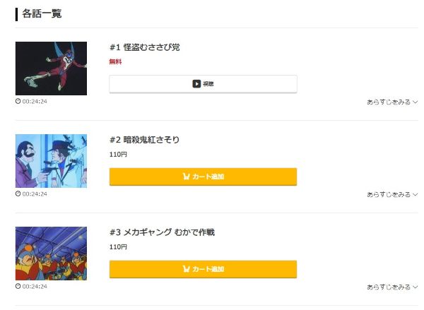Show あらすじをみる for episode 3
Viewport: 424px width, 310px height.
[x=392, y=287]
